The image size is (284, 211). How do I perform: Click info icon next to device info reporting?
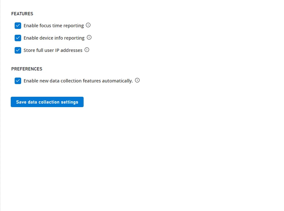[89, 37]
